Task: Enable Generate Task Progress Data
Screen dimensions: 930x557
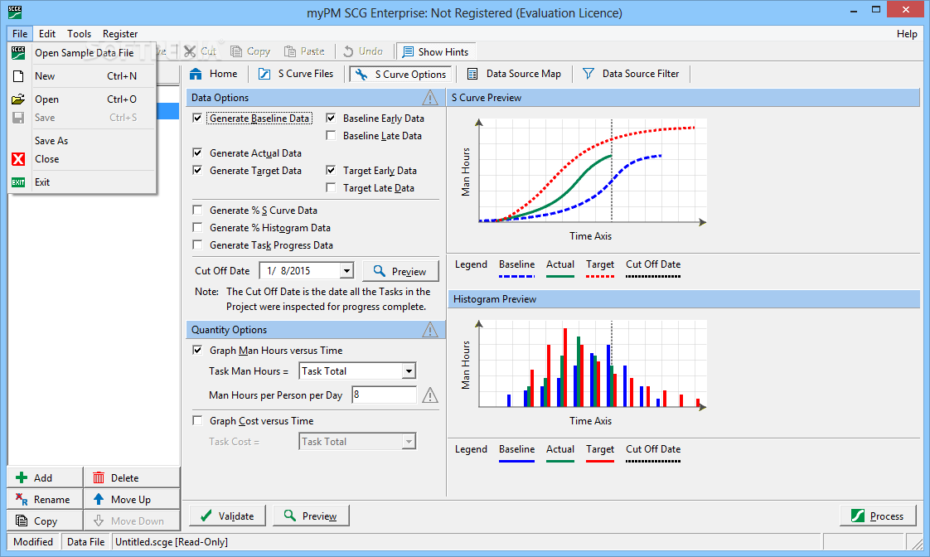Action: coord(197,245)
